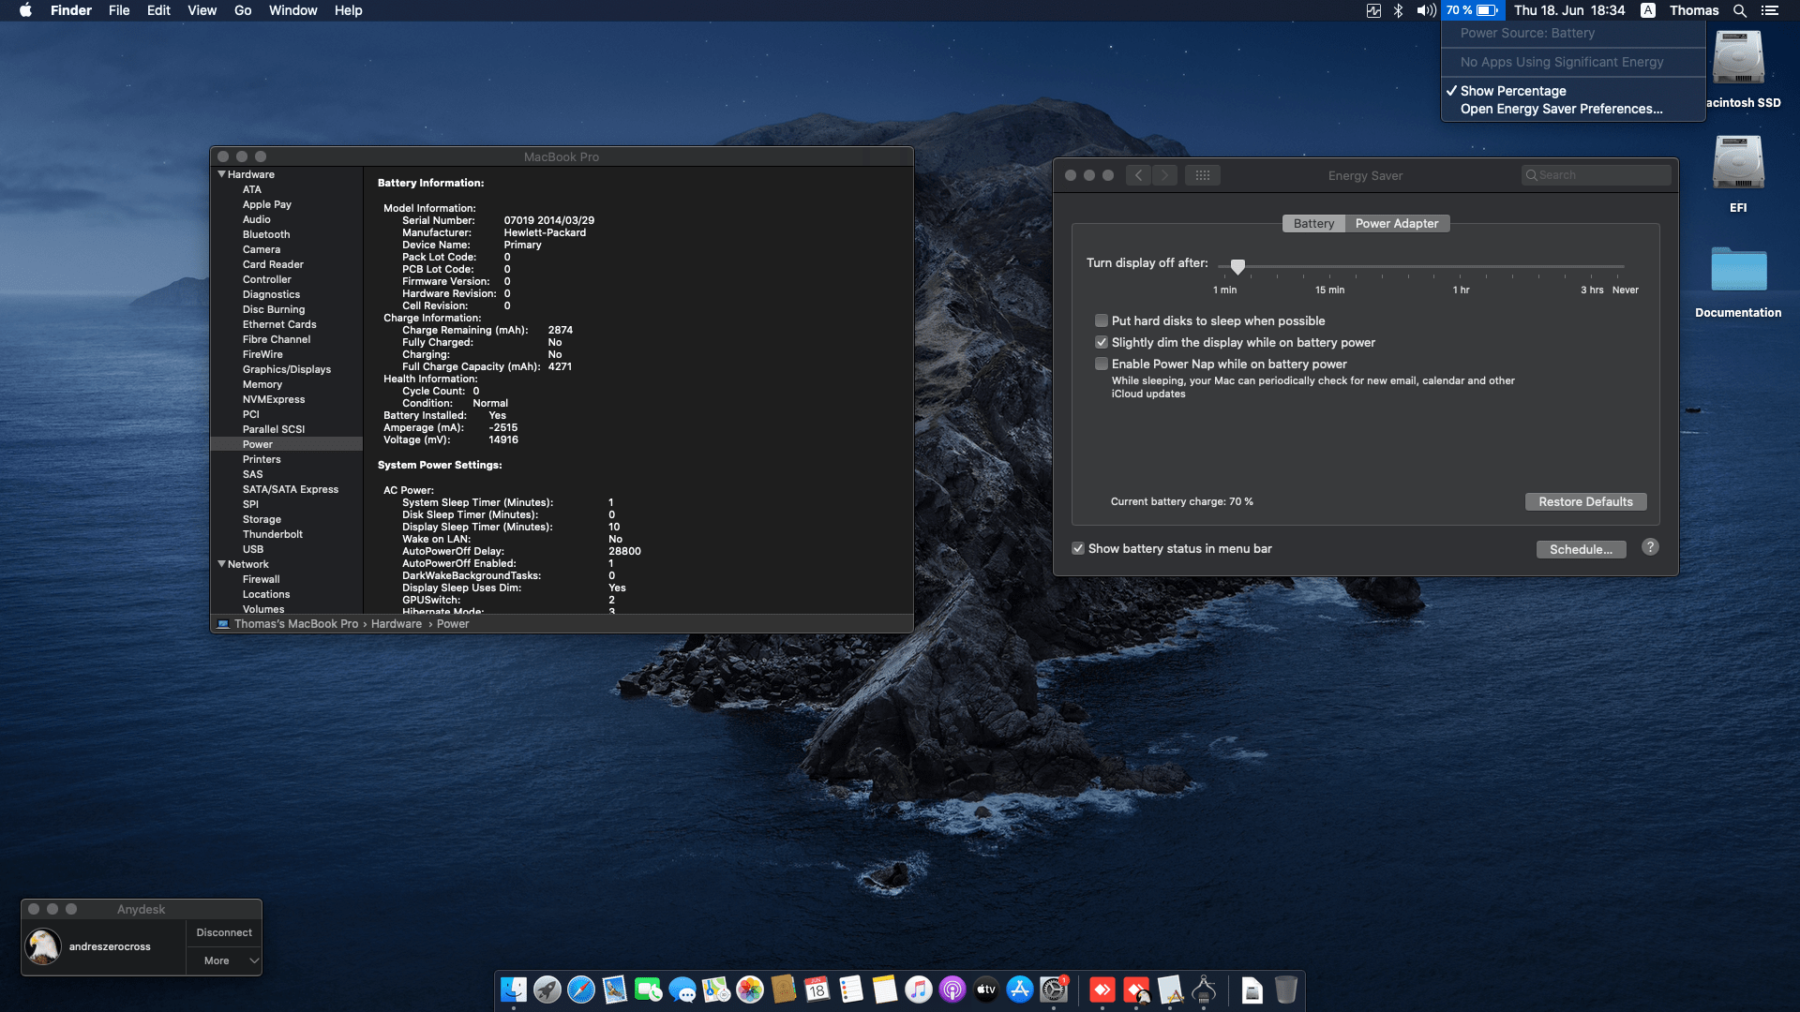Open Spotlight search magnifier in menu bar
This screenshot has width=1800, height=1012.
[1739, 10]
